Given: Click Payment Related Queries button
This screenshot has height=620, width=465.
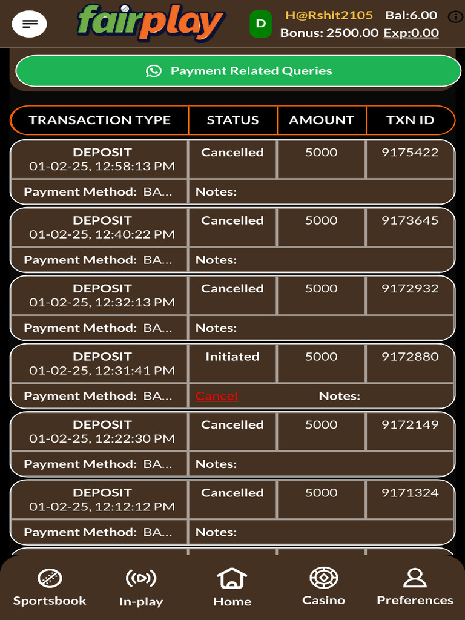Looking at the screenshot, I should (239, 71).
